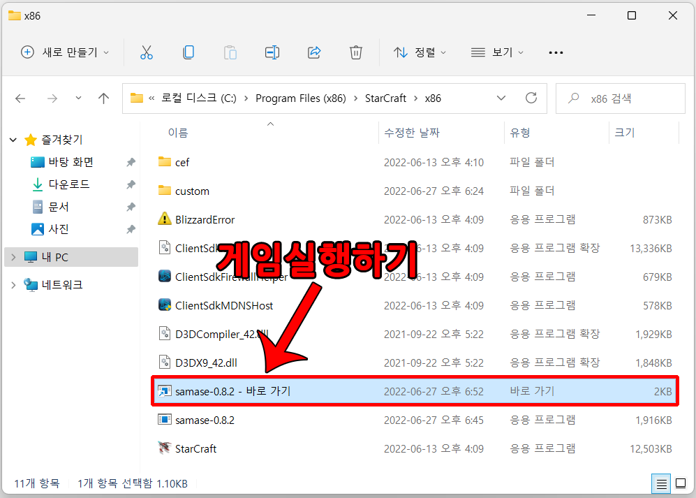The height and width of the screenshot is (498, 696).
Task: Go back with the left arrow
Action: coord(20,98)
